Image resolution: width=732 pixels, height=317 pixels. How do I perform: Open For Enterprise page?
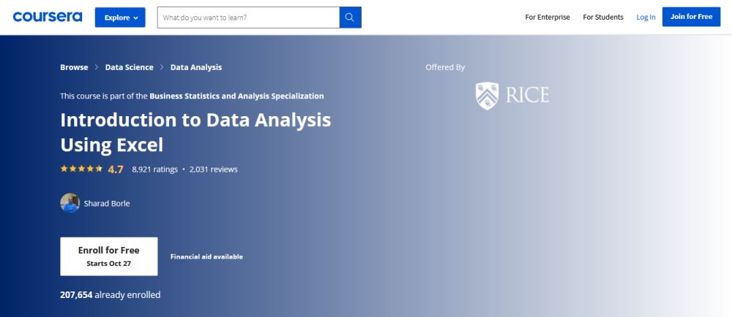click(547, 18)
